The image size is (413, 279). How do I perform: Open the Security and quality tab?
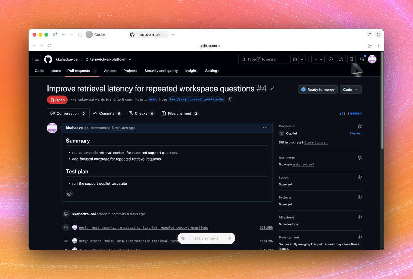coord(161,71)
